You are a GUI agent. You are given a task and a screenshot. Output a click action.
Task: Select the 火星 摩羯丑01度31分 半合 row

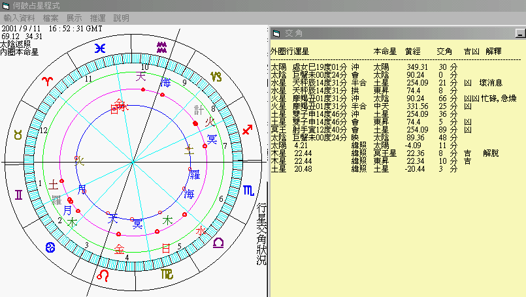[x=371, y=106]
